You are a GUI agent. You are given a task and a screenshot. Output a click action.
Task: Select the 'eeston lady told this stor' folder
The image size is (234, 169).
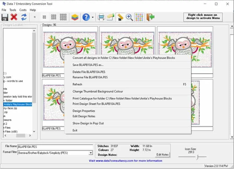click(18, 97)
